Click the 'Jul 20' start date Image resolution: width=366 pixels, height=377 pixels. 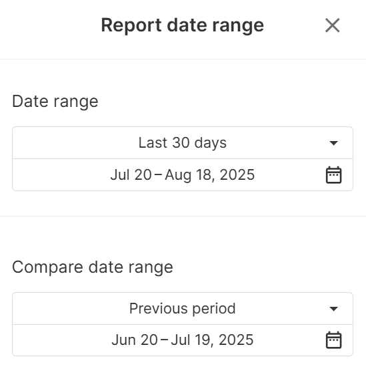pos(131,174)
